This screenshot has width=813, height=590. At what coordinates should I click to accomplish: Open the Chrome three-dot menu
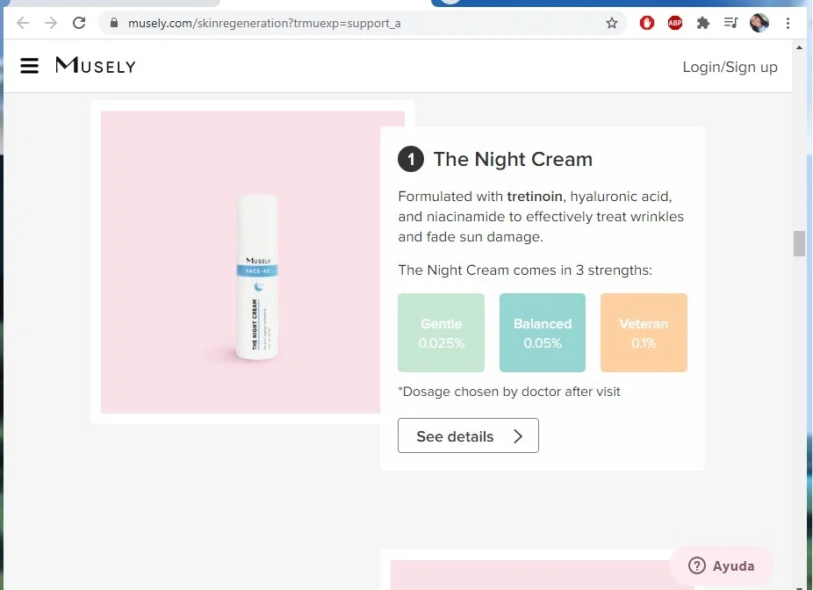[788, 24]
